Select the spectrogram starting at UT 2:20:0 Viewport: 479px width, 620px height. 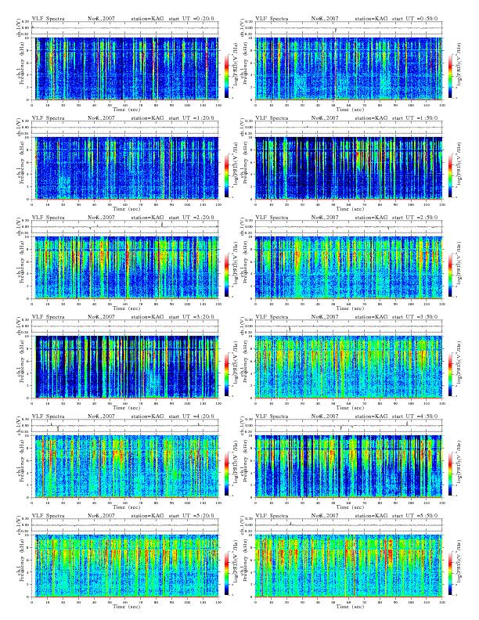125,267
